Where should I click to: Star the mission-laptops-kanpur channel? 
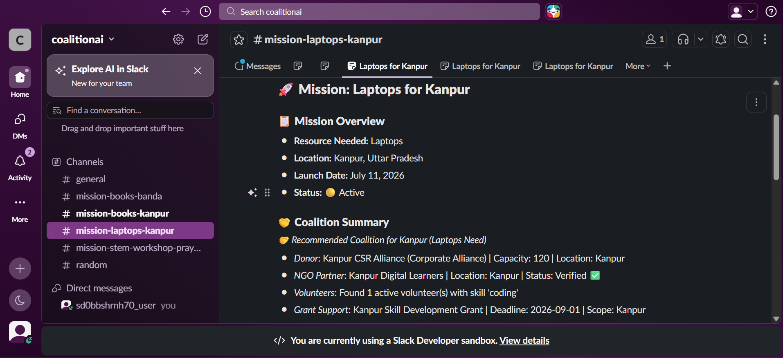coord(239,40)
